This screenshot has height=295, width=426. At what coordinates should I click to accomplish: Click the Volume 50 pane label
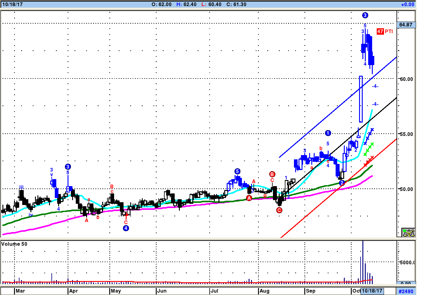[14, 244]
